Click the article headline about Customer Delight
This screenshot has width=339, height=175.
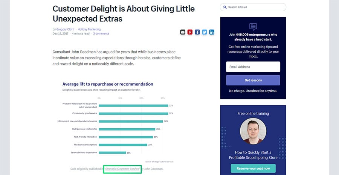tap(124, 14)
